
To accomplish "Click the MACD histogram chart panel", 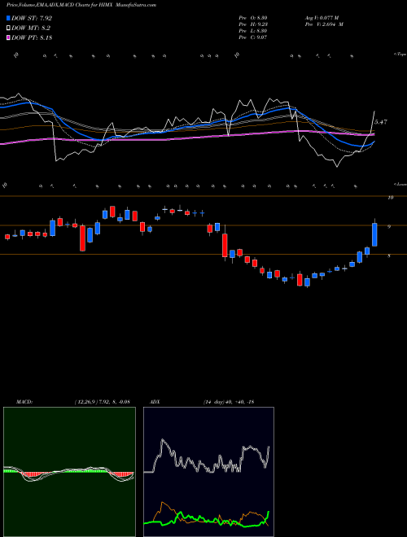I will pyautogui.click(x=69, y=472).
